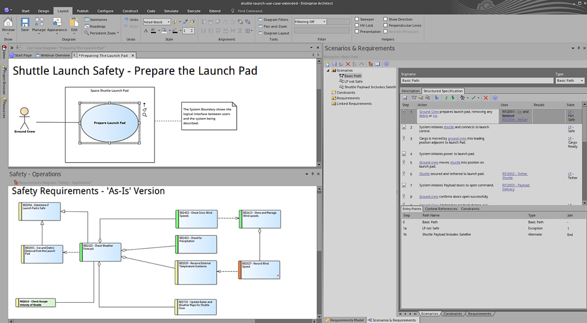Click the Bring to Front alignment icon

click(240, 22)
